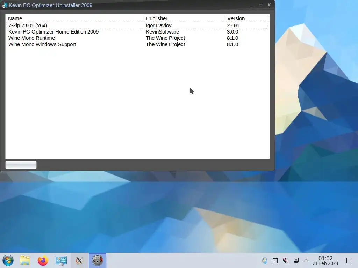Click The Wine Project for Mono Runtime
This screenshot has height=268, width=358.
(x=165, y=38)
